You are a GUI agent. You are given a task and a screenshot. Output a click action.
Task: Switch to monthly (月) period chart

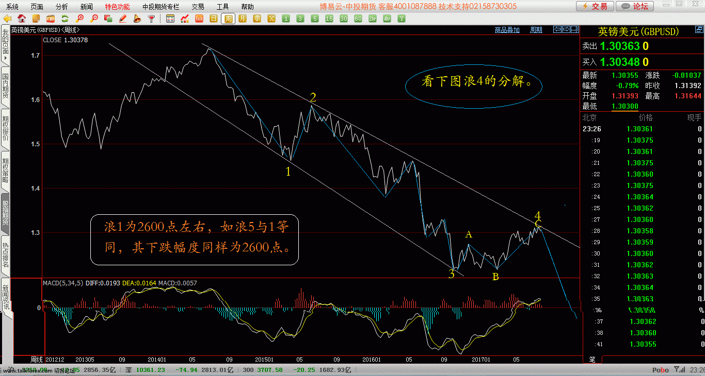[x=243, y=19]
